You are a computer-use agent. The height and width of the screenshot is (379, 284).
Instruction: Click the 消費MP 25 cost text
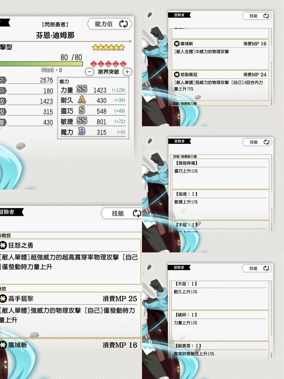point(120,298)
